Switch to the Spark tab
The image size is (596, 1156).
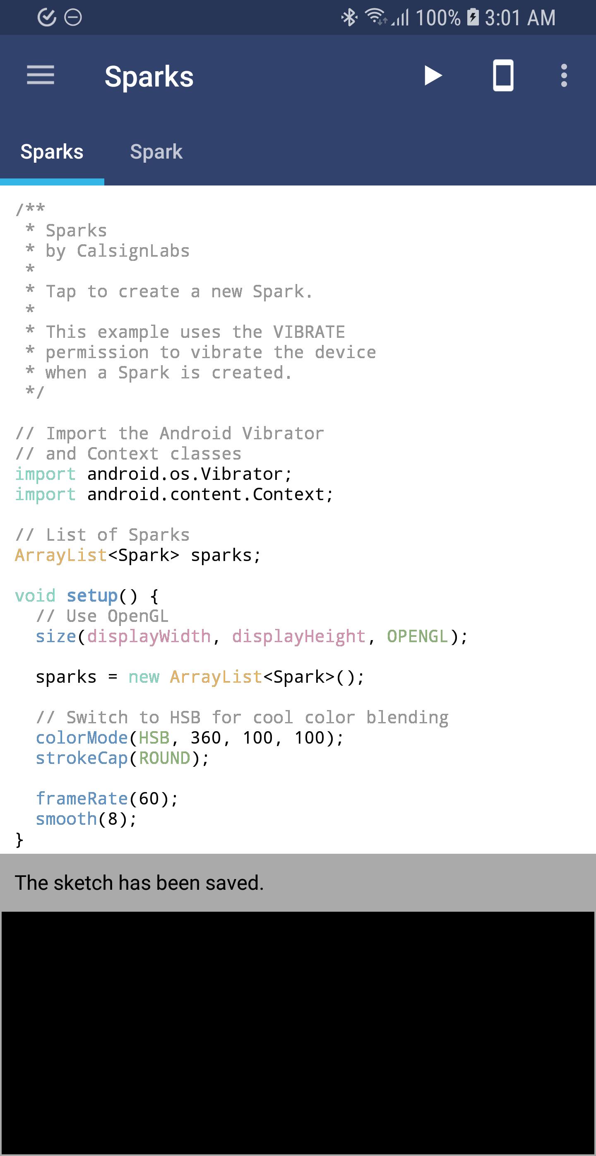[156, 152]
